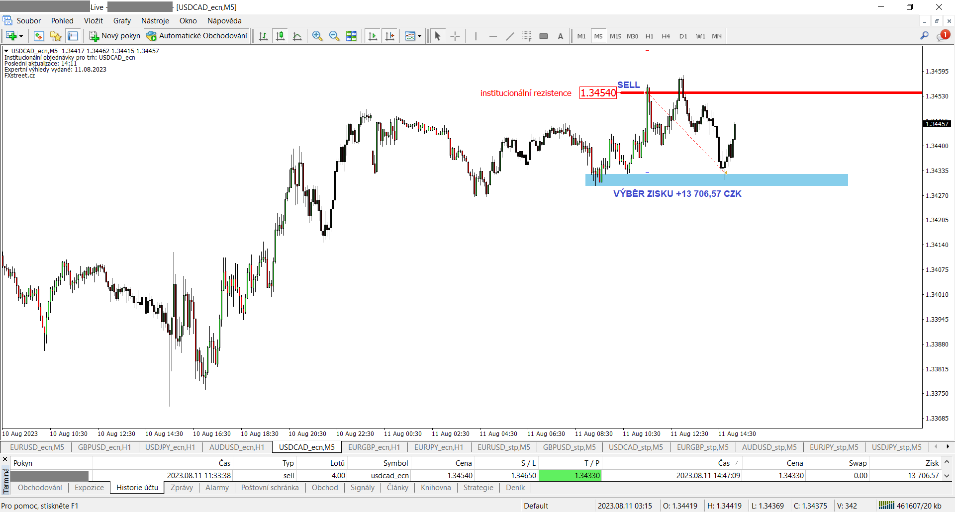Switch timeframe to H1
955x512 pixels.
[x=649, y=36]
